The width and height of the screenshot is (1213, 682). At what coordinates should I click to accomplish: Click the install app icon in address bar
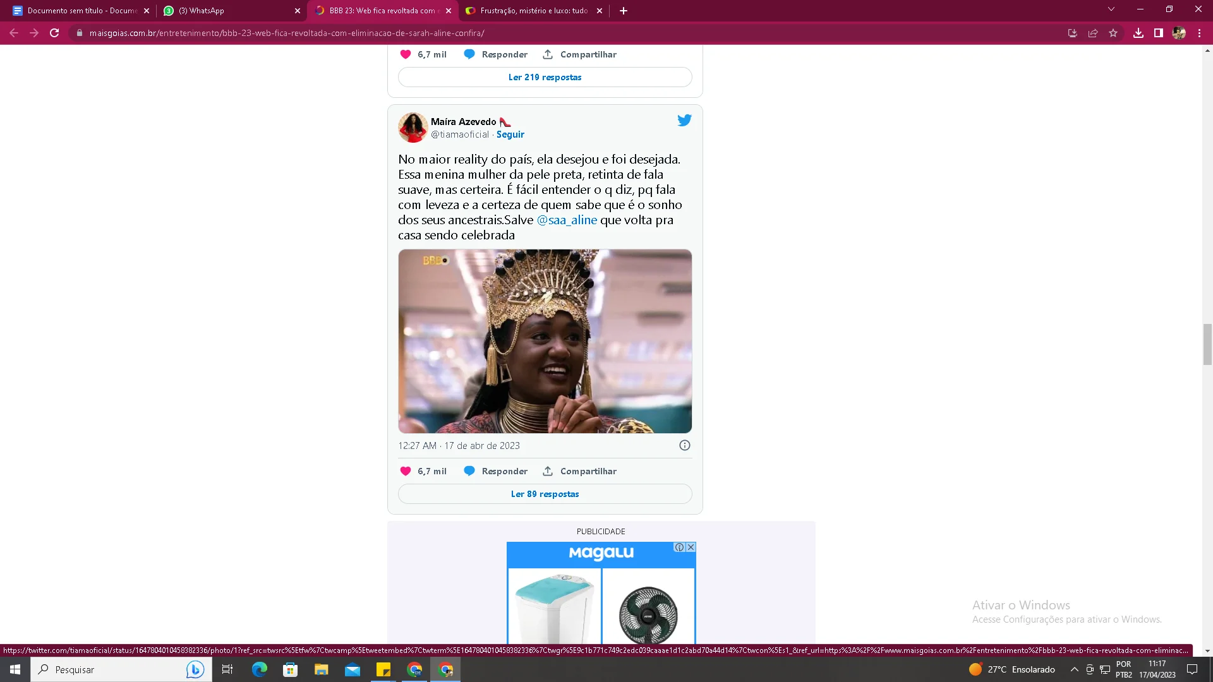(x=1073, y=33)
